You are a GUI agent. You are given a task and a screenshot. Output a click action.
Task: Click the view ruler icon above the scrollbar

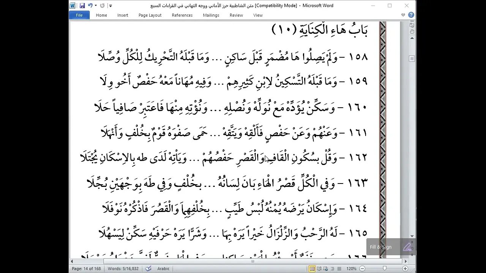point(412,24)
